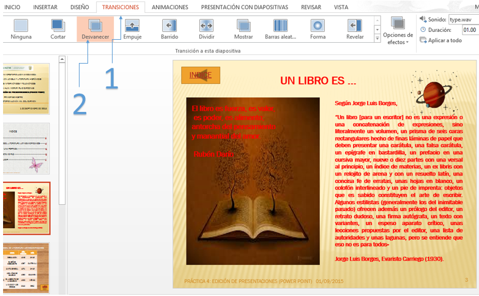Apply the Empuje transition
The image size is (479, 296).
pos(132,29)
